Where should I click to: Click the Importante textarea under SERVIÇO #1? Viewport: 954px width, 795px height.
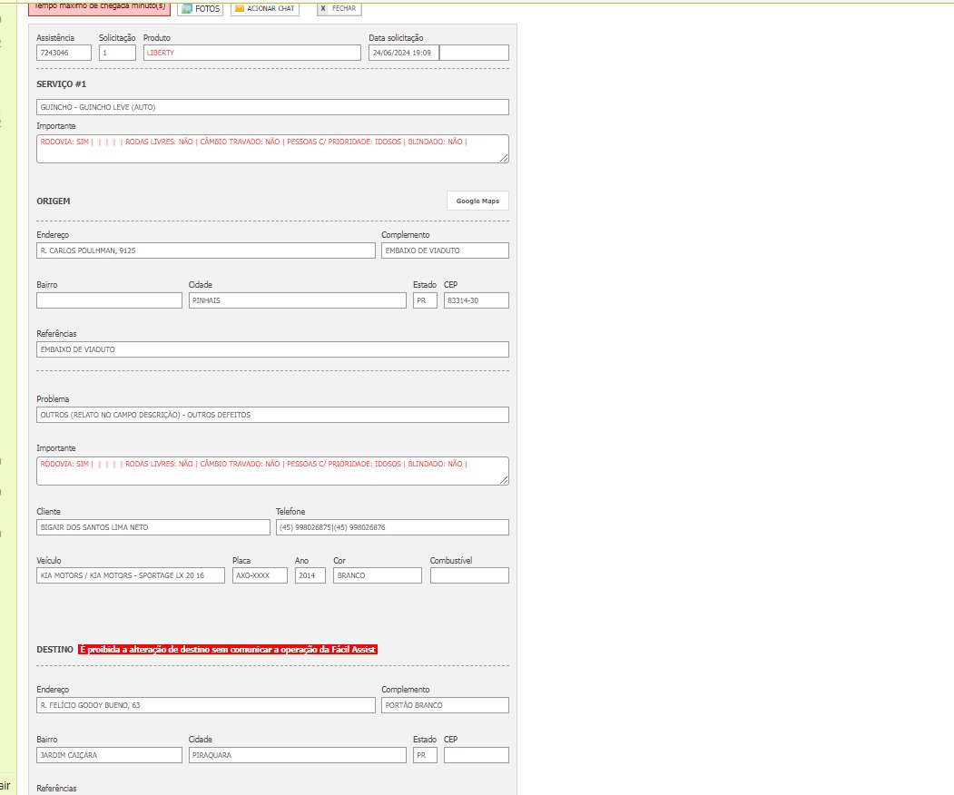tap(272, 149)
